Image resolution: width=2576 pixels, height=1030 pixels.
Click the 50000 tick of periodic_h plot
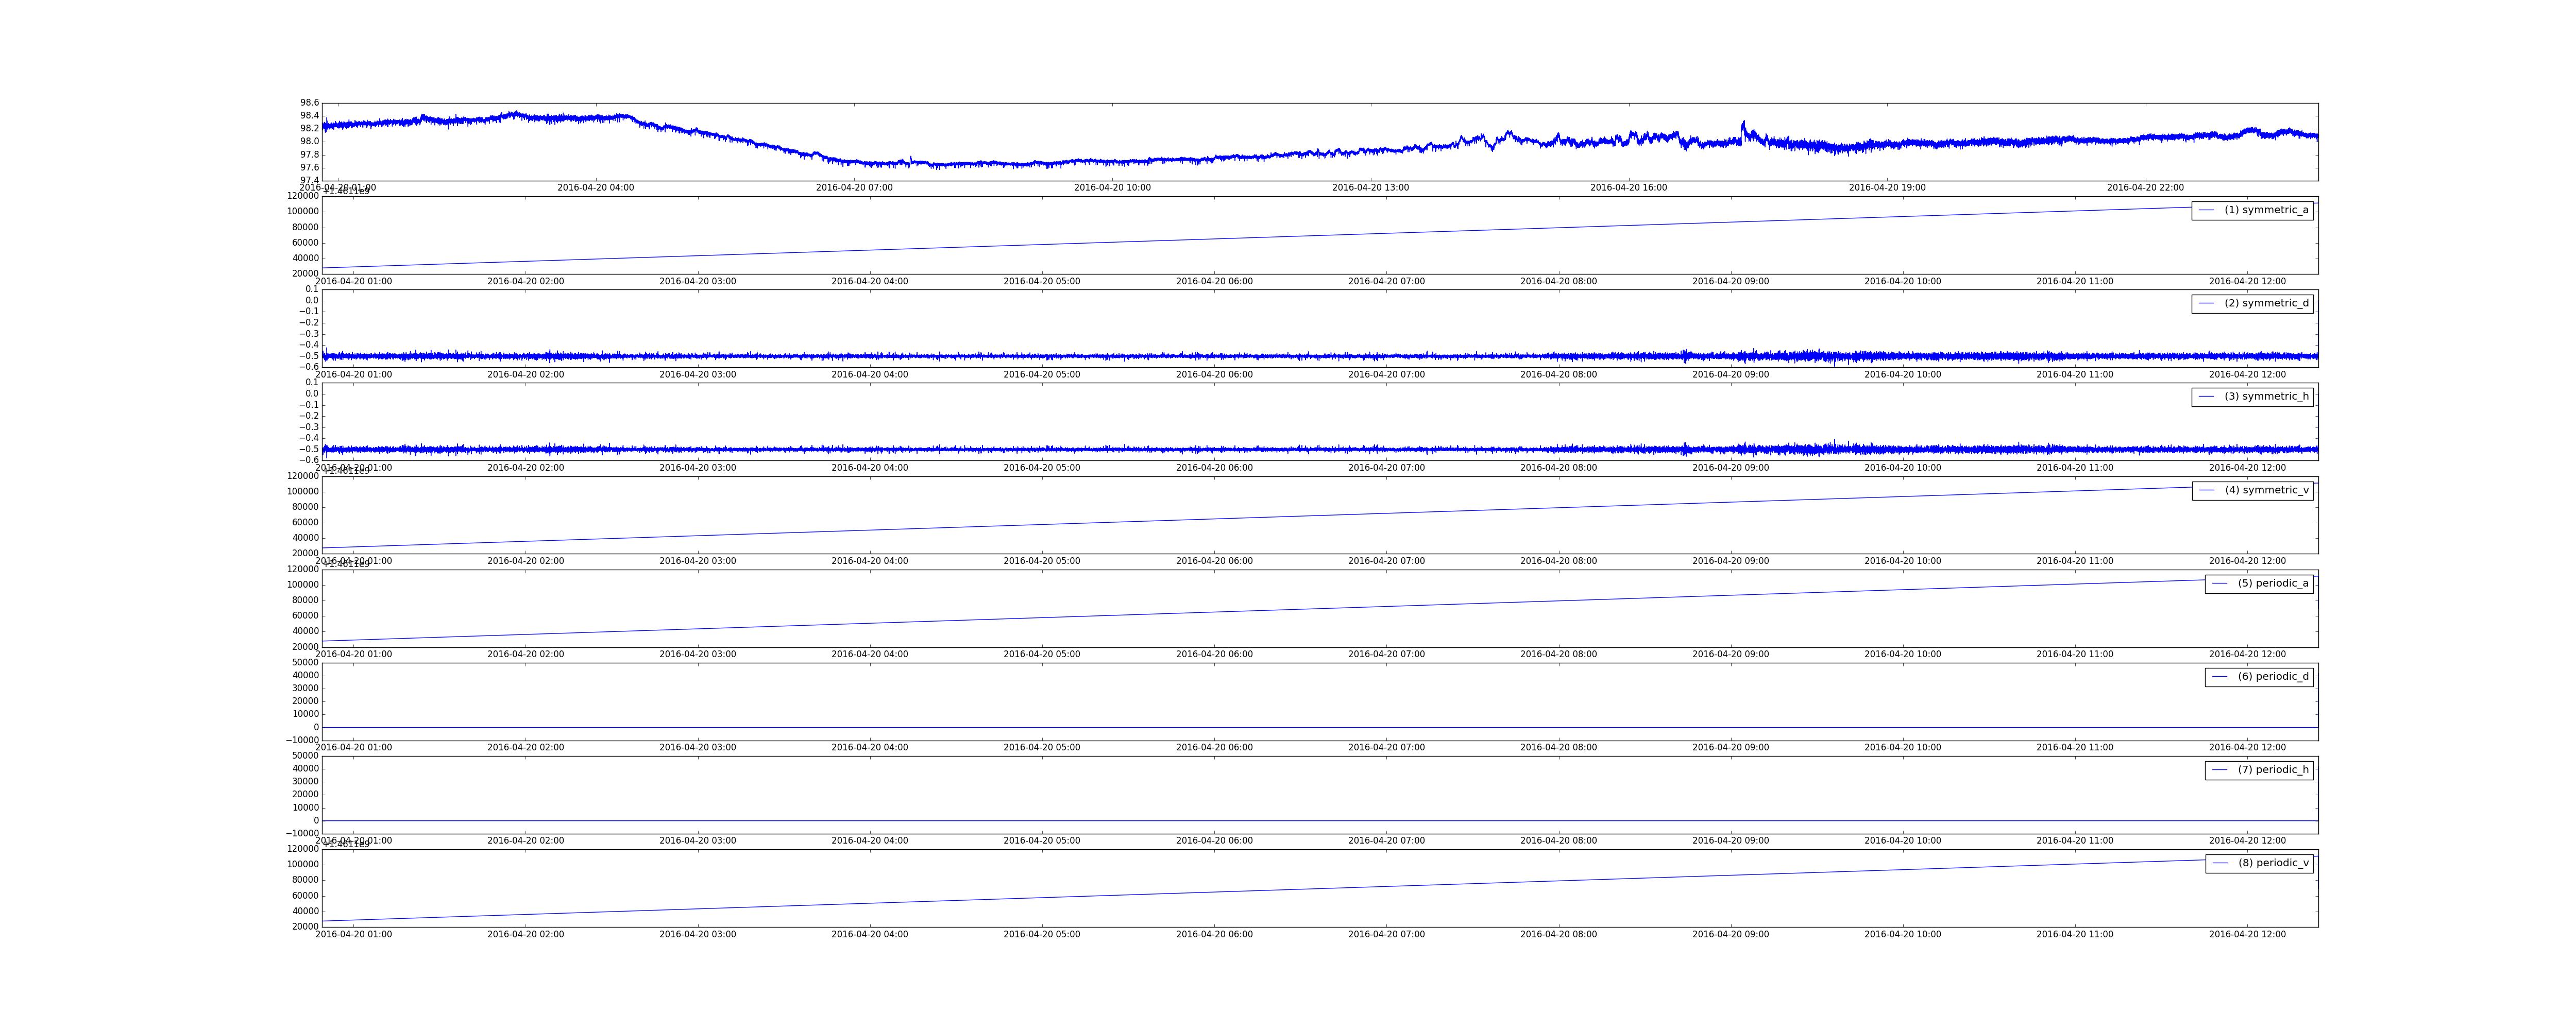coord(306,756)
